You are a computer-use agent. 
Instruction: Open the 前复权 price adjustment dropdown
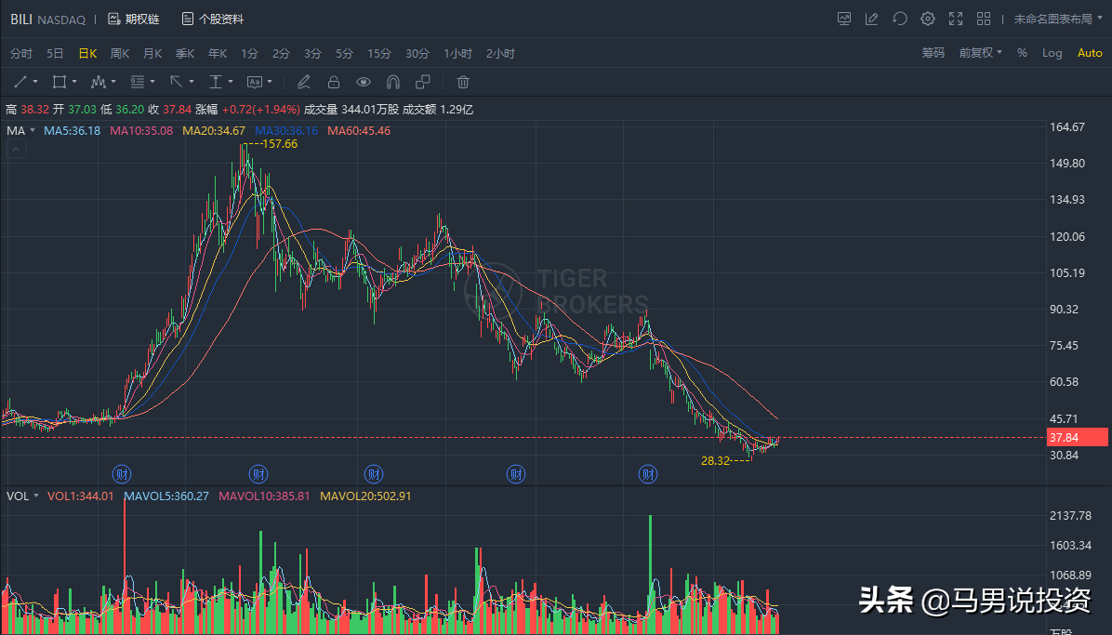click(981, 53)
